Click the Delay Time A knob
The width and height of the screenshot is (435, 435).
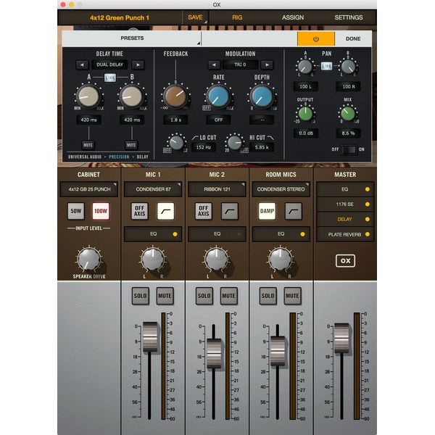(88, 96)
